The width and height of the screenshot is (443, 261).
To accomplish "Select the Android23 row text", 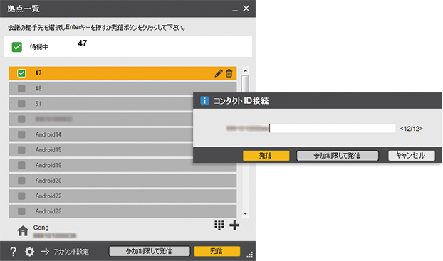I will tap(48, 211).
